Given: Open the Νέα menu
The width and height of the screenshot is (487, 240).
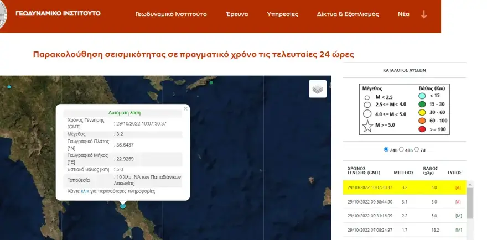Looking at the screenshot, I should tap(403, 14).
